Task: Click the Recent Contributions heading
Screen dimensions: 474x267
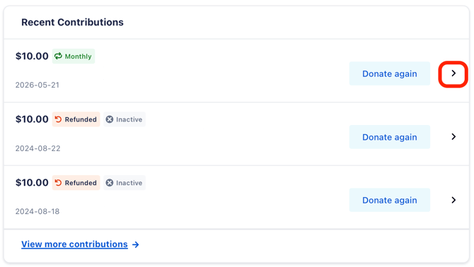Action: pyautogui.click(x=72, y=23)
